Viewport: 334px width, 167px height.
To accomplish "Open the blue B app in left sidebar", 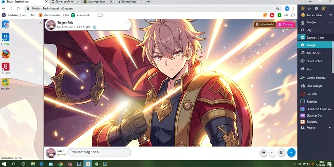I will point(5,37).
